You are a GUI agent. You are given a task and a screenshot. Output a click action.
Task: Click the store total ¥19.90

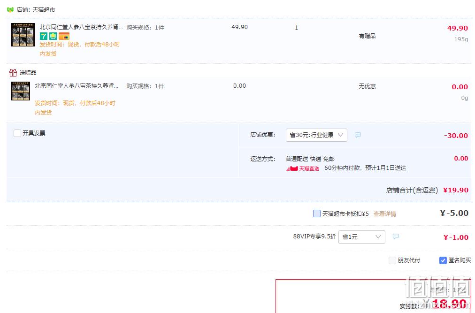(456, 190)
